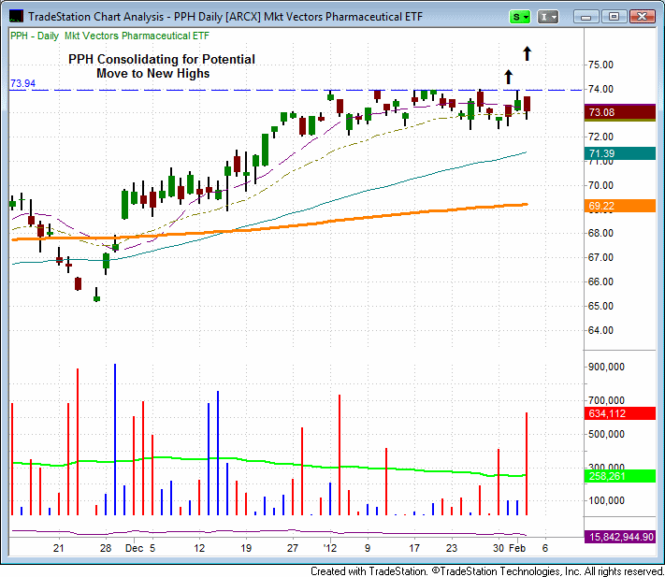The height and width of the screenshot is (577, 665).
Task: Click the 634,112 red volume label
Action: coord(619,413)
